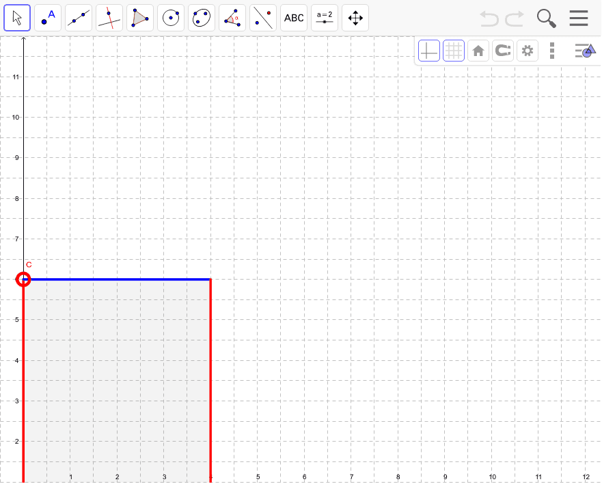602x484 pixels.
Task: Click the right red vertical segment
Action: (210, 380)
